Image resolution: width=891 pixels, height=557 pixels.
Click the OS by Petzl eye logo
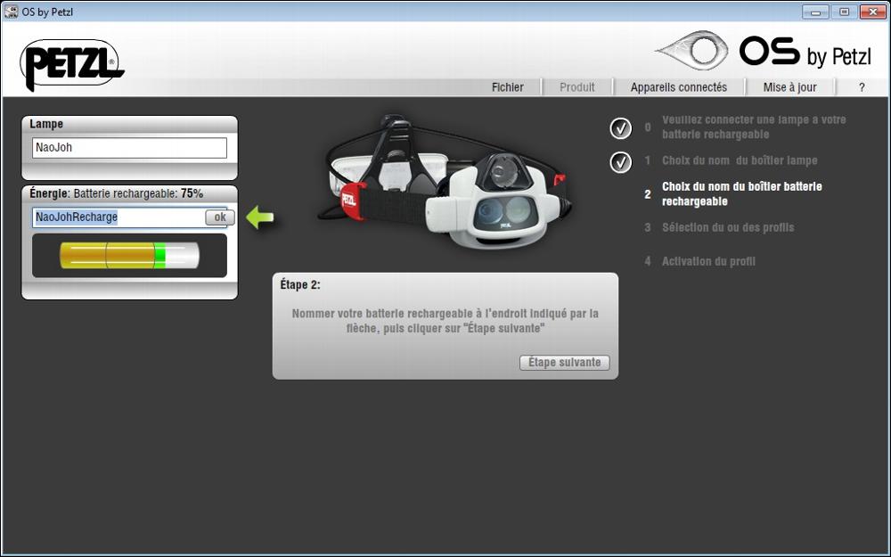tap(692, 50)
